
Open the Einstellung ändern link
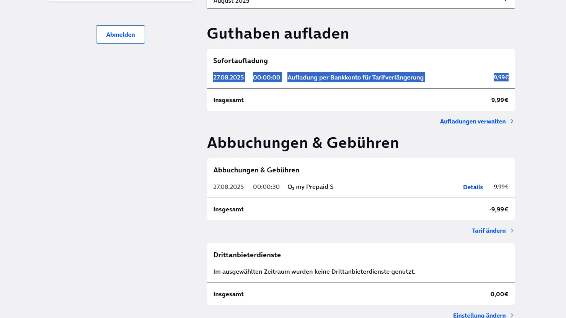[479, 315]
